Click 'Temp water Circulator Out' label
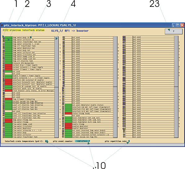 [x=24, y=54]
